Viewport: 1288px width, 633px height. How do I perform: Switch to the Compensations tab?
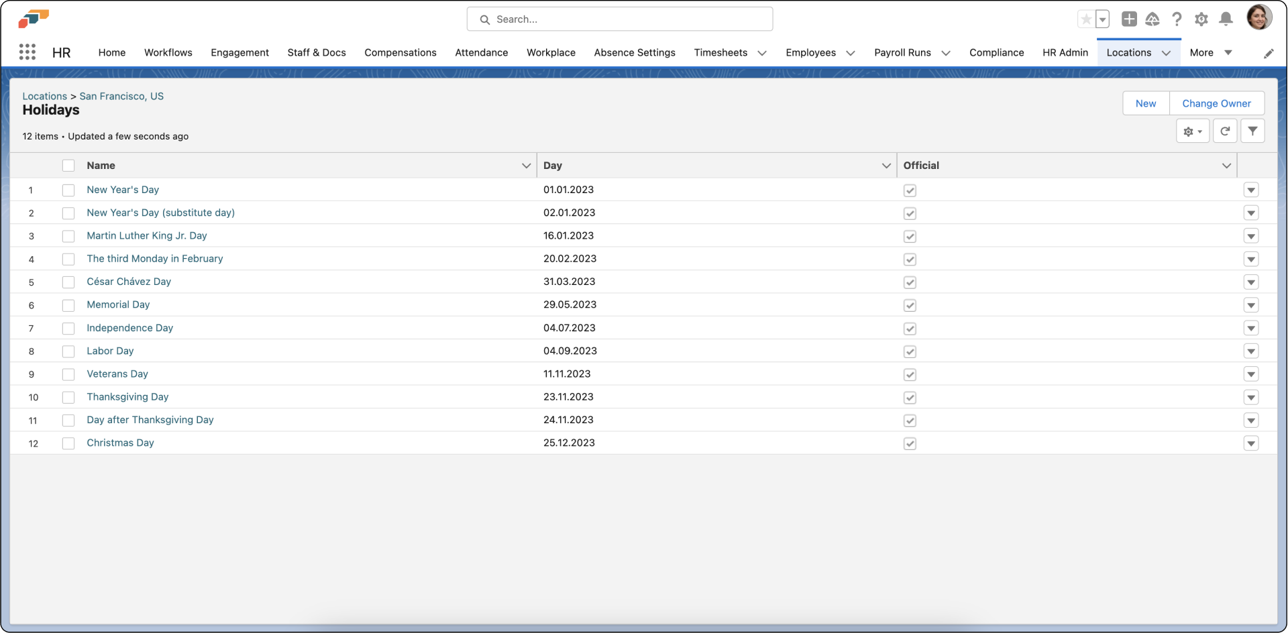tap(400, 52)
